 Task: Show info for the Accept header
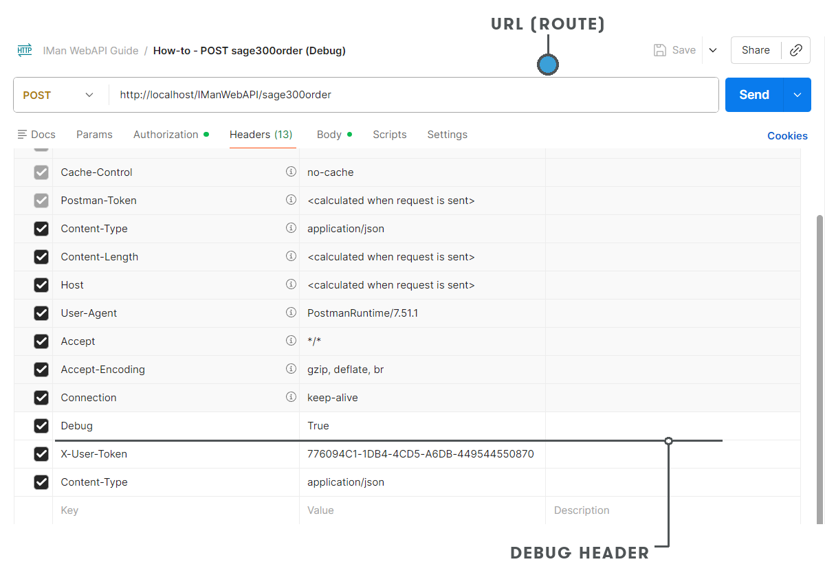(291, 341)
